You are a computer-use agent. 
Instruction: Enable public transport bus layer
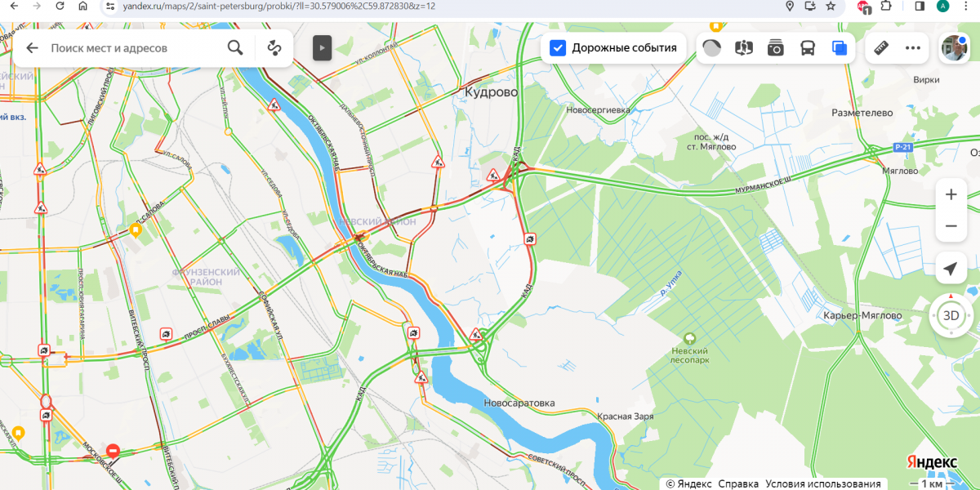[x=807, y=47]
